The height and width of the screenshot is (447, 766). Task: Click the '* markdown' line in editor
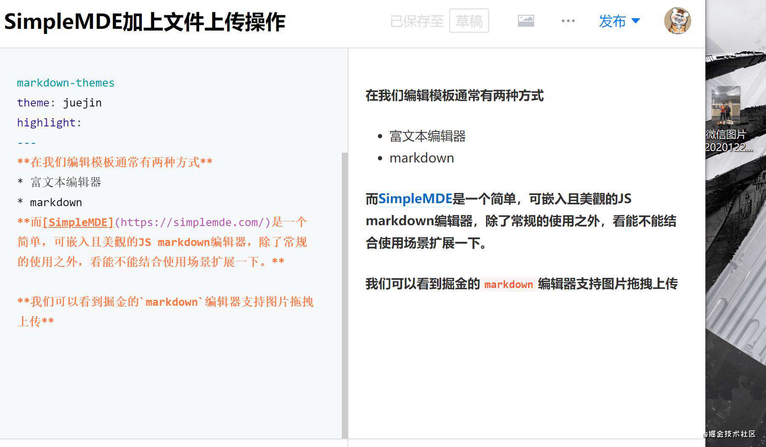[x=50, y=202]
